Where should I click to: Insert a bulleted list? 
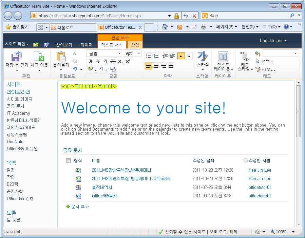point(148,56)
